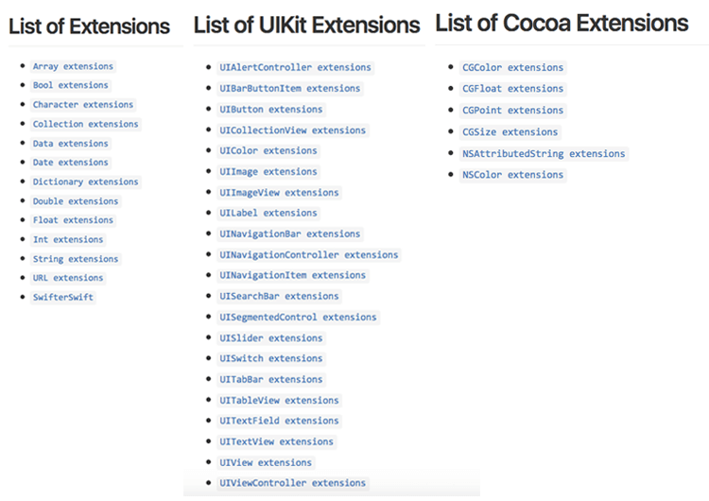
Task: Open NSColor extensions link
Action: point(512,175)
